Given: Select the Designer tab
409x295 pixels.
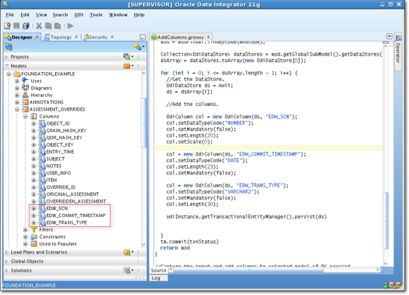Looking at the screenshot, I should coord(22,37).
